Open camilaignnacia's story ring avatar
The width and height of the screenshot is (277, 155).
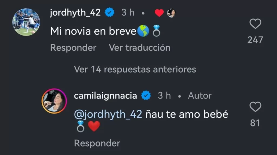(54, 101)
